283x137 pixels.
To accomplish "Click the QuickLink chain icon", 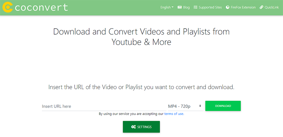I will pyautogui.click(x=261, y=7).
